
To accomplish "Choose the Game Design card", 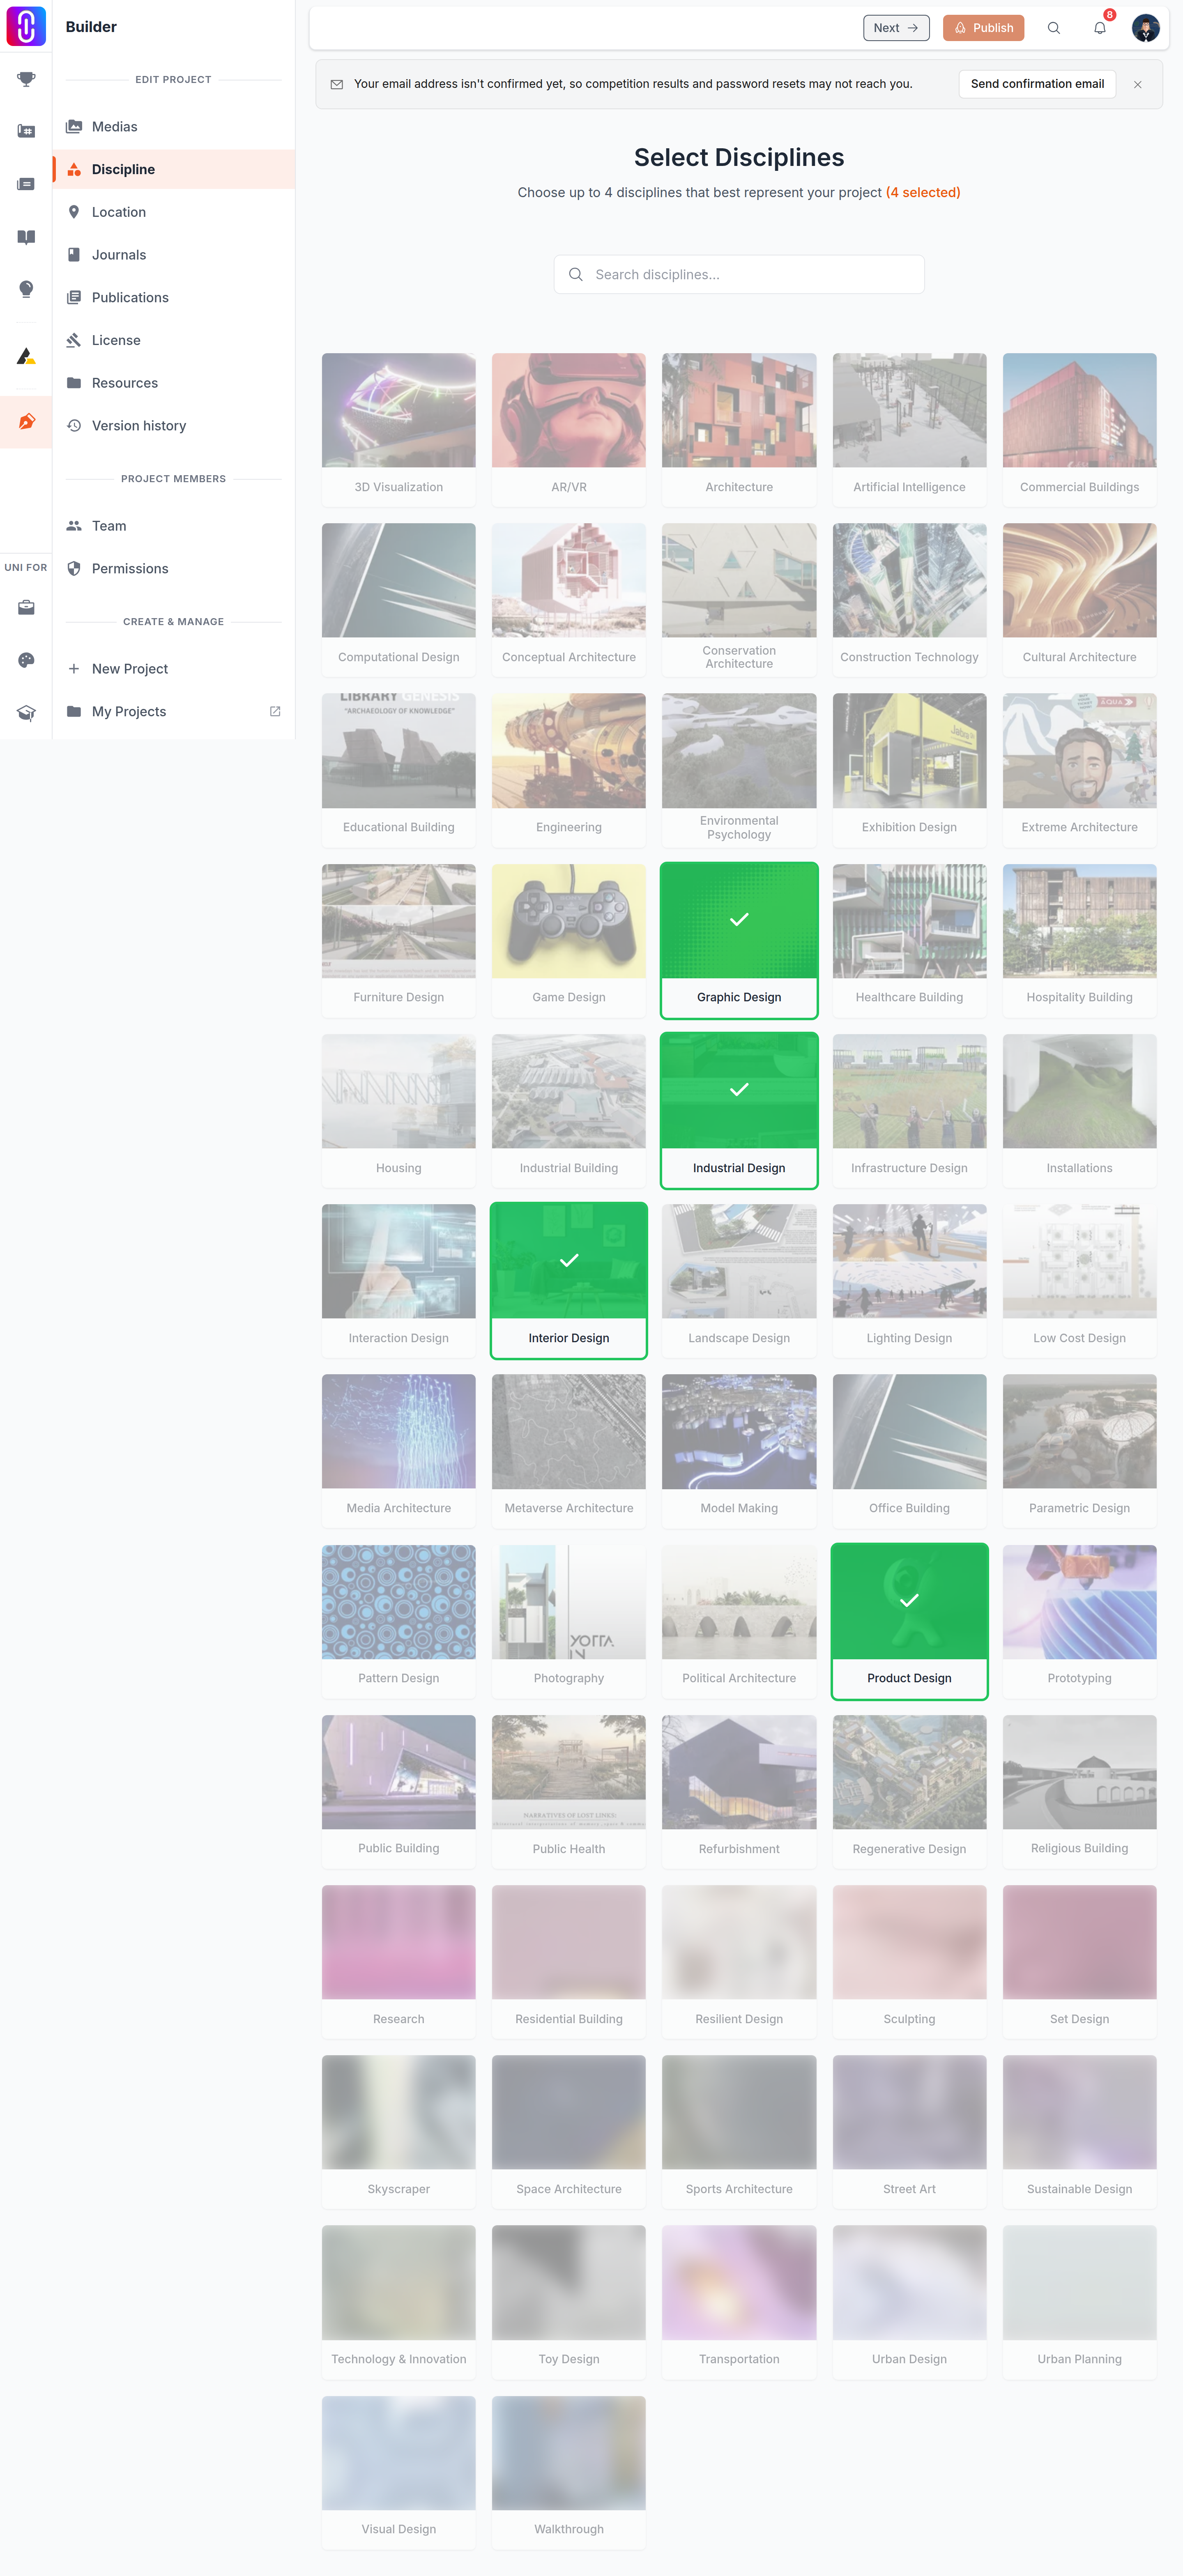I will coord(569,940).
